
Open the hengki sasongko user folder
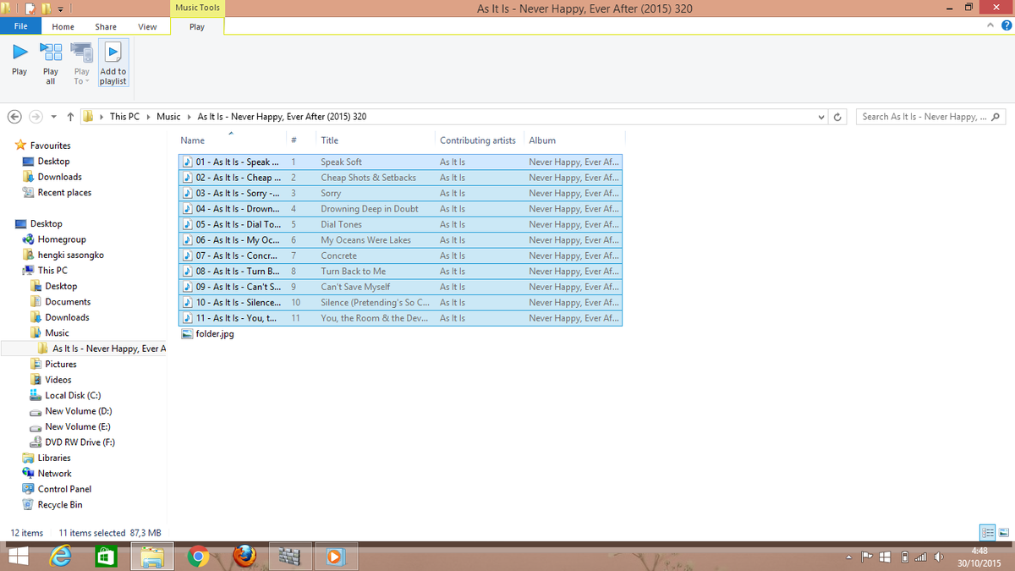coord(70,255)
